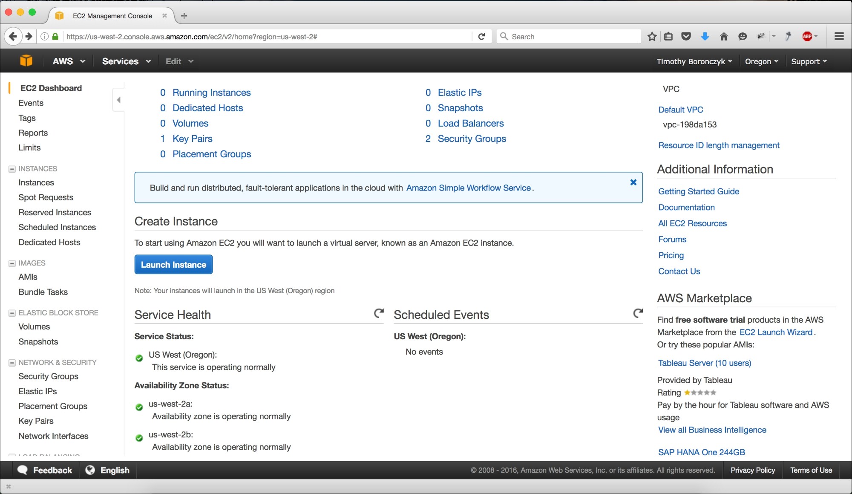Select Spot Requests in sidebar

pos(46,197)
